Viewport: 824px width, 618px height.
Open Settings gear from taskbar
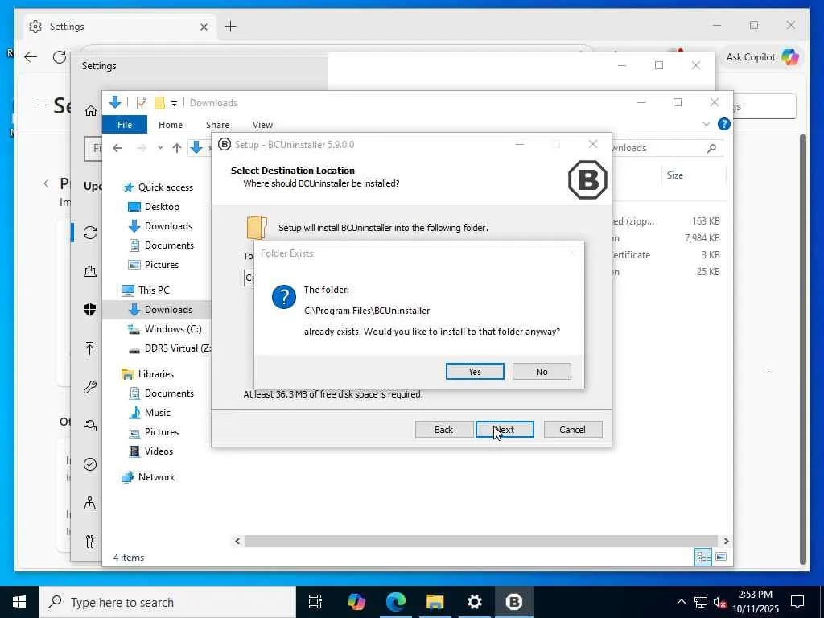[x=475, y=602]
